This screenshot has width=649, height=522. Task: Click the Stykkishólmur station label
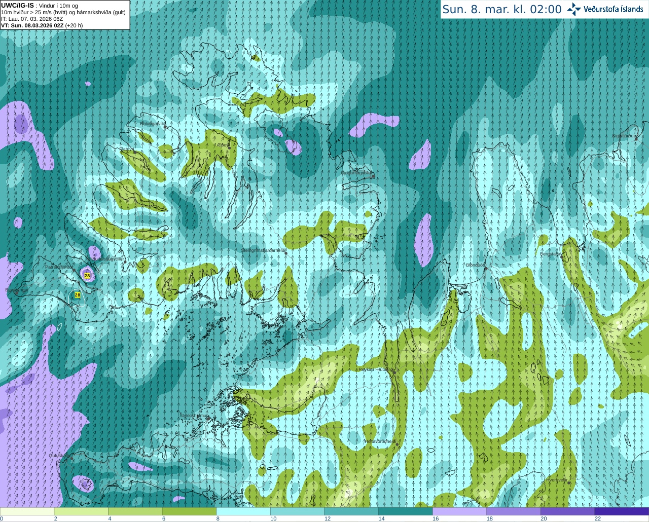(194, 416)
